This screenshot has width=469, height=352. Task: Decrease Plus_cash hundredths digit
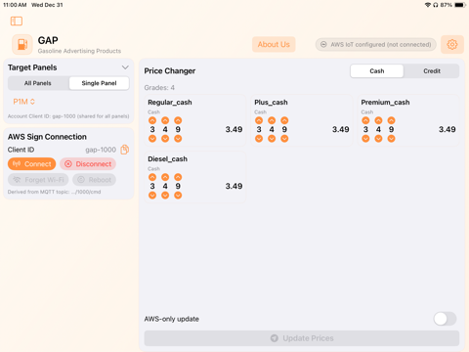pos(284,139)
